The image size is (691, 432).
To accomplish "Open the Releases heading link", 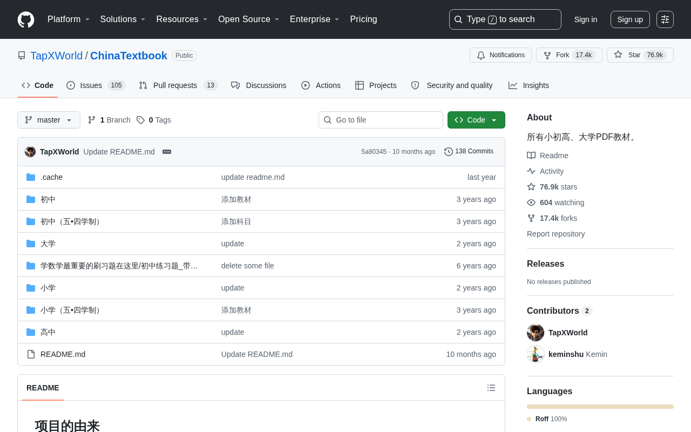I will [x=545, y=264].
